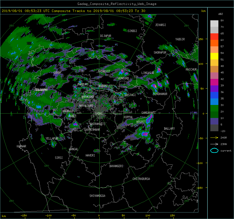Click the LAXMESHWAR city label
Screen dimensions: 234x219
(92, 130)
